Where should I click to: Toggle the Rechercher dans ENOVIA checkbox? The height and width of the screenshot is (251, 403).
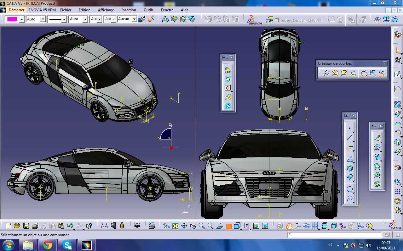(x=277, y=20)
